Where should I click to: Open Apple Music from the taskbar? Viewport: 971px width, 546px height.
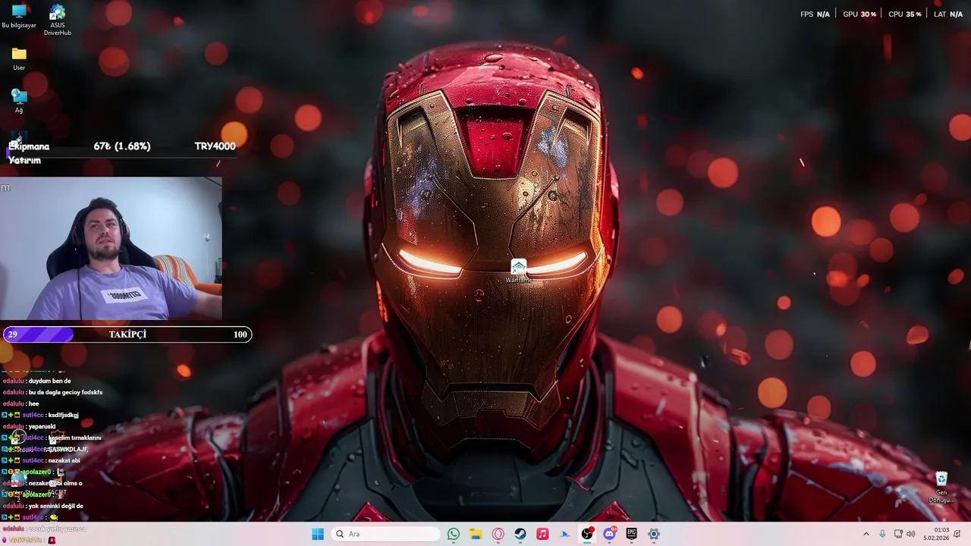pos(542,534)
